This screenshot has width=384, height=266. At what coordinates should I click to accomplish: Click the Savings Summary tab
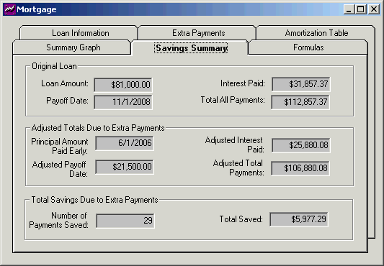click(190, 47)
